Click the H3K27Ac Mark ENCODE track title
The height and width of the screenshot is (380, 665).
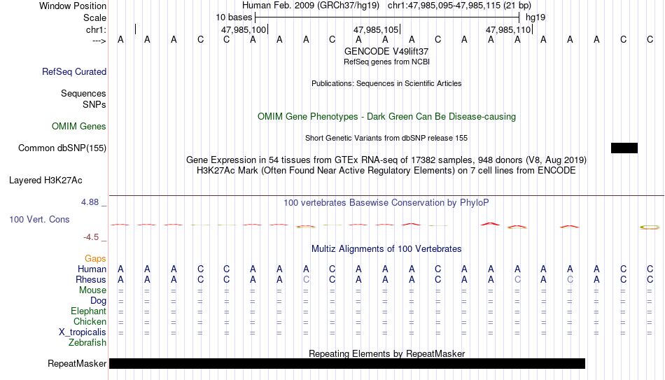pos(386,171)
